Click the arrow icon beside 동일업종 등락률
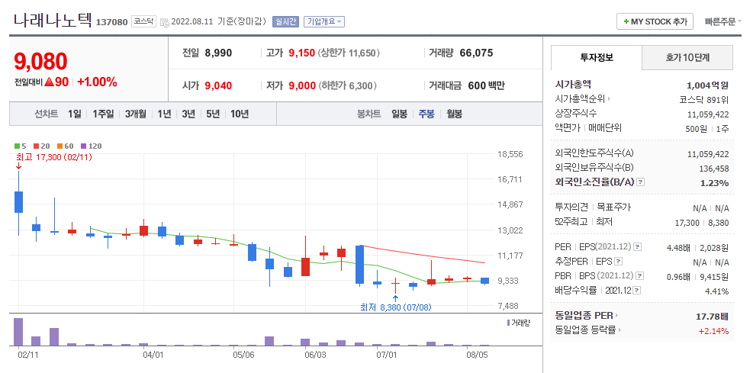753x373 pixels. point(619,330)
